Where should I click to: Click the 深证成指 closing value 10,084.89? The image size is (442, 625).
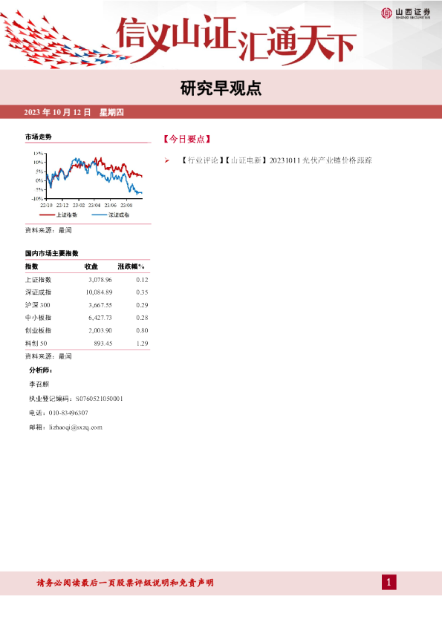point(99,292)
